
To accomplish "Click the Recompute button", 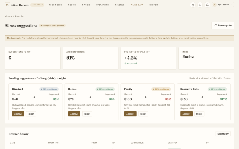I will (x=223, y=26).
